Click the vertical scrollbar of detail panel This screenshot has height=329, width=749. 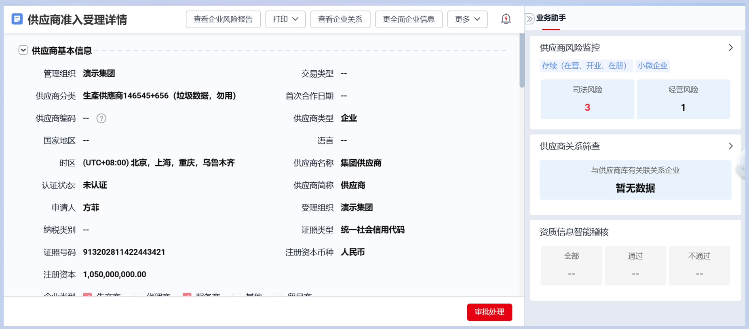pyautogui.click(x=522, y=61)
